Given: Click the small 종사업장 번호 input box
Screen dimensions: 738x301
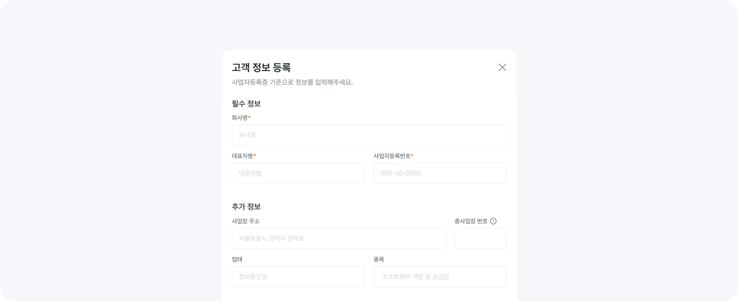Looking at the screenshot, I should click(x=480, y=238).
